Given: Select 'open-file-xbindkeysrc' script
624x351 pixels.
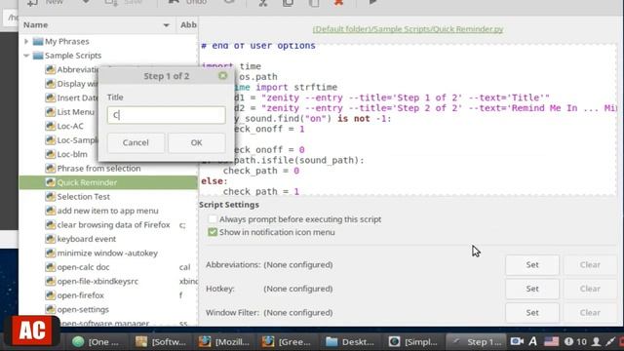Looking at the screenshot, I should 97,282.
